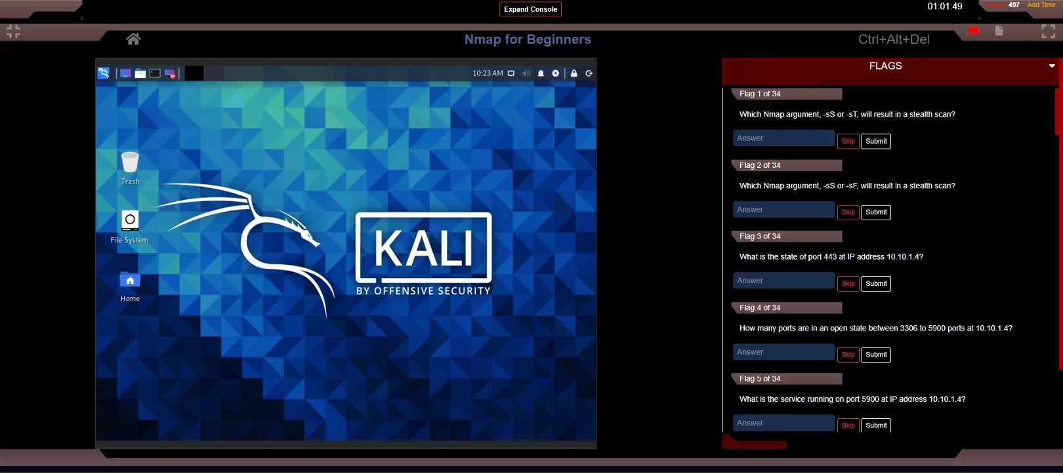This screenshot has width=1063, height=474.
Task: Launch the terminal emulator from the Kali panel
Action: (x=155, y=73)
